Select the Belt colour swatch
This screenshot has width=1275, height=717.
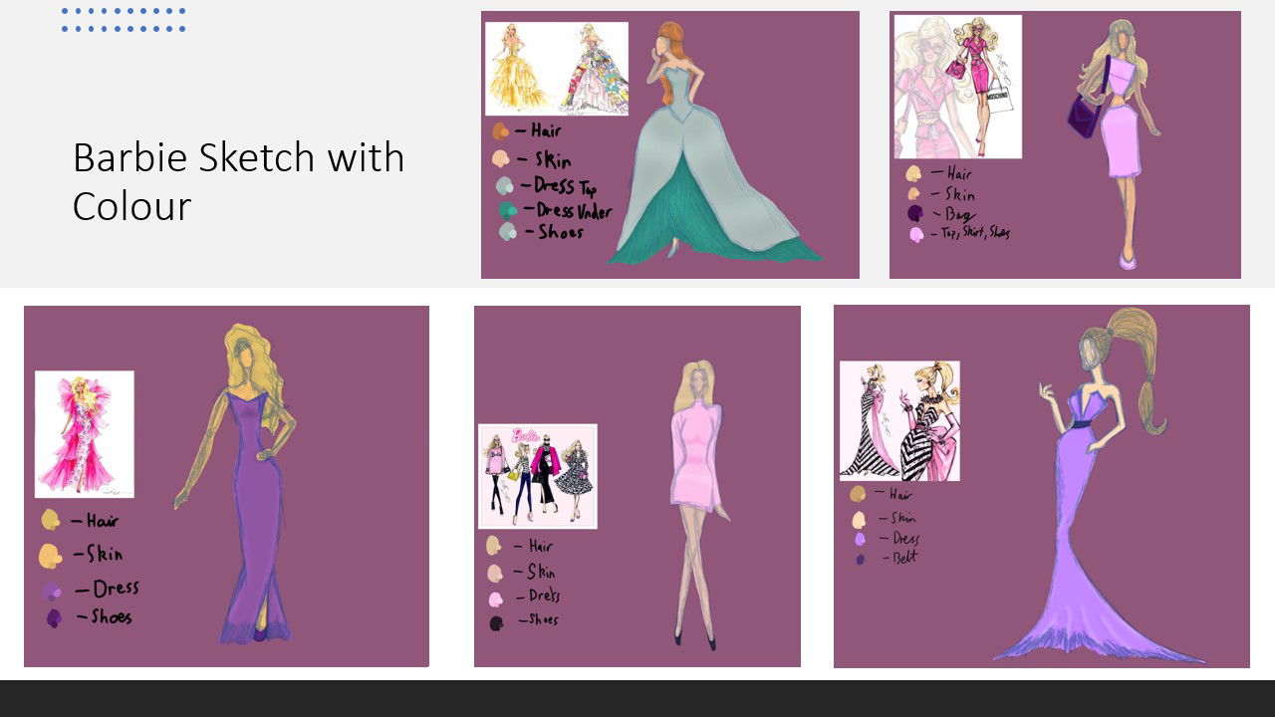860,560
